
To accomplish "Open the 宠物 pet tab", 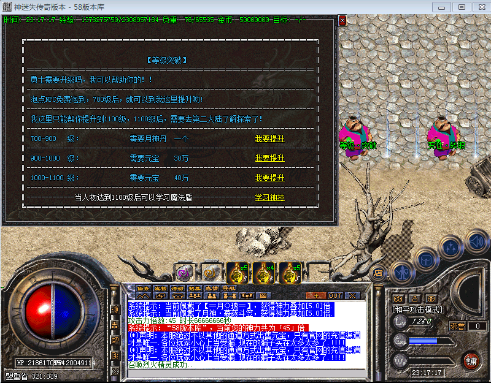I will click(160, 288).
